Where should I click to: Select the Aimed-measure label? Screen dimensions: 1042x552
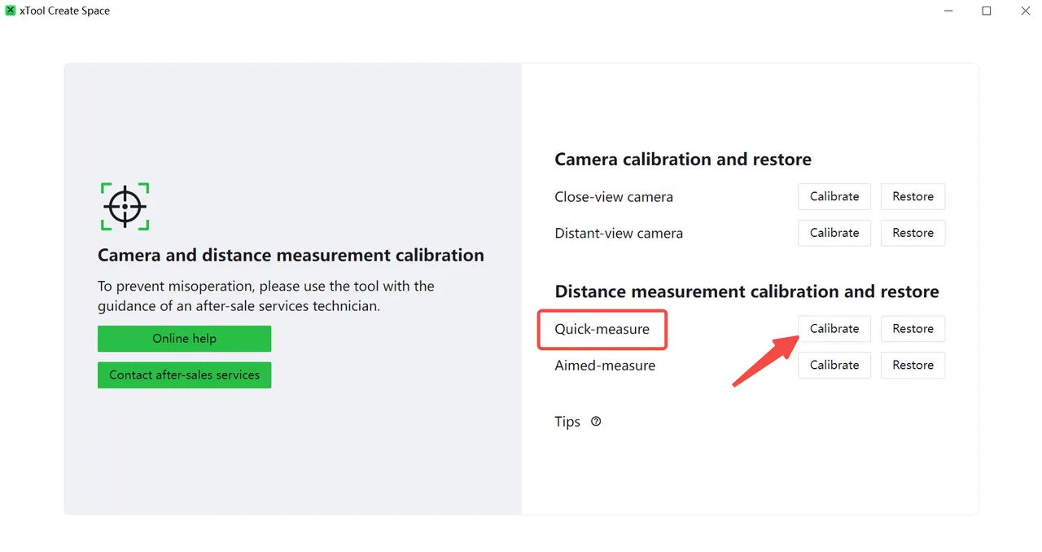click(605, 366)
